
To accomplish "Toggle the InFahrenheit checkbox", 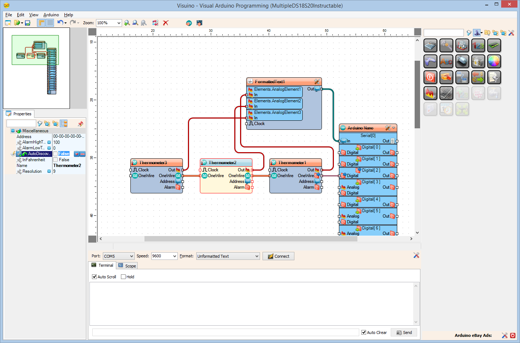I will pos(55,160).
